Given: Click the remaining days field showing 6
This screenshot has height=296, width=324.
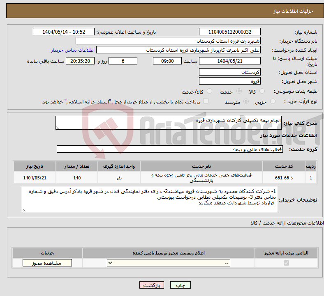Looking at the screenshot, I should (123, 61).
